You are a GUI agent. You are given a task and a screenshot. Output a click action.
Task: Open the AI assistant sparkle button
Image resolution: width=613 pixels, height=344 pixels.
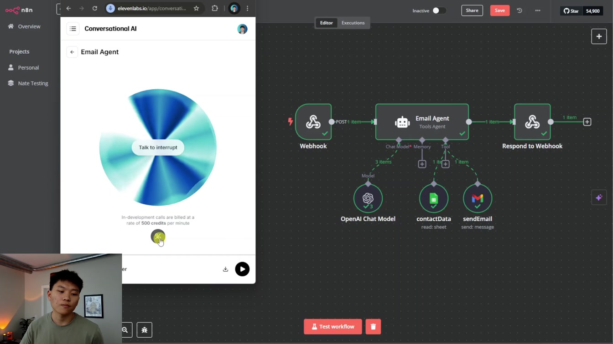pyautogui.click(x=599, y=197)
